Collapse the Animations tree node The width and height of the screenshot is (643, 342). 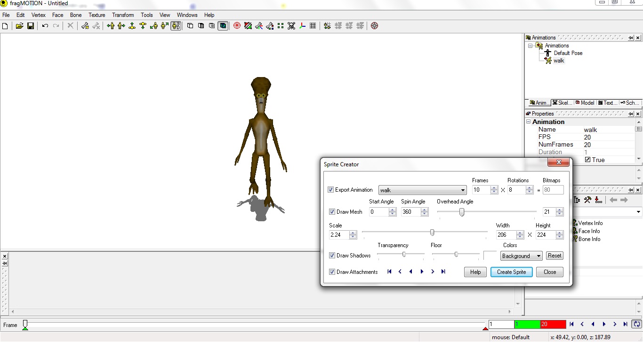coord(530,46)
